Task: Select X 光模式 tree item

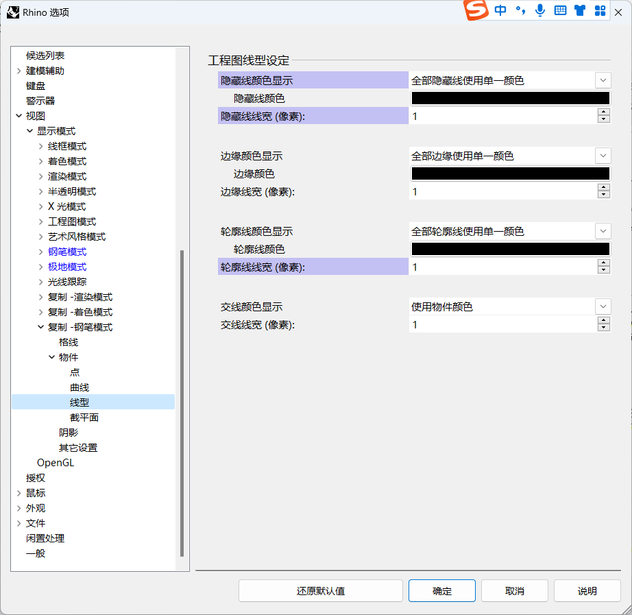Action: 67,206
